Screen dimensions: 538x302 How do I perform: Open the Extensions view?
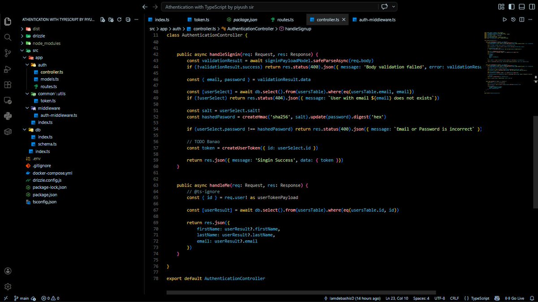point(8,85)
